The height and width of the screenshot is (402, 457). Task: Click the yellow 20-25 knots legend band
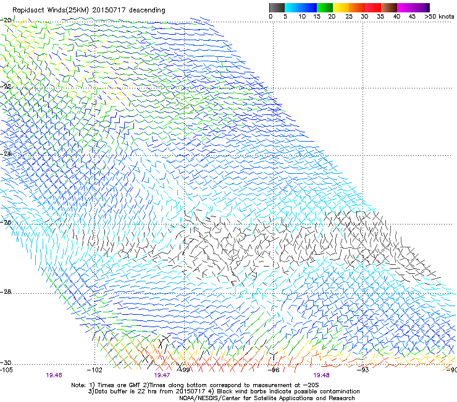click(341, 7)
